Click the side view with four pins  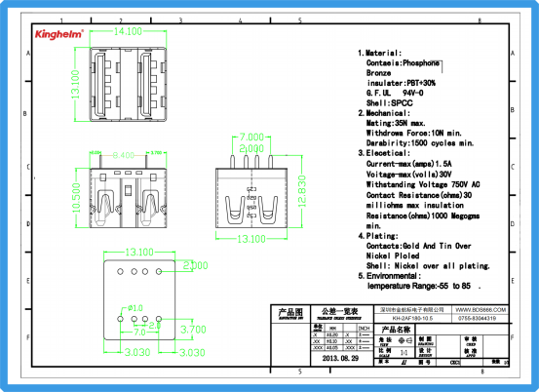pyautogui.click(x=251, y=192)
